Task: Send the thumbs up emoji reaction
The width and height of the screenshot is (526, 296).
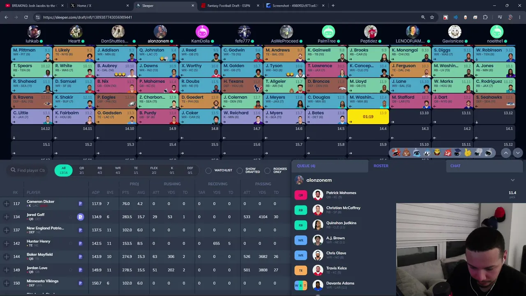Action: (x=468, y=153)
